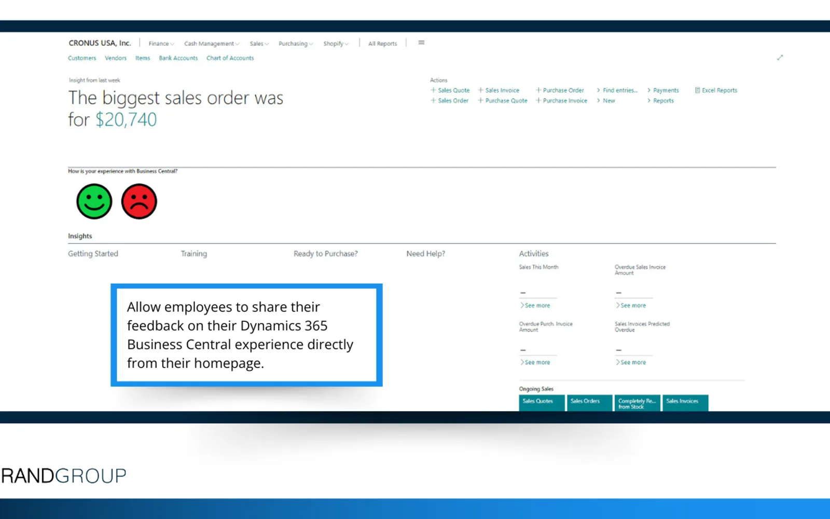Create a new Purchase Quote action
The width and height of the screenshot is (830, 519).
(x=503, y=101)
